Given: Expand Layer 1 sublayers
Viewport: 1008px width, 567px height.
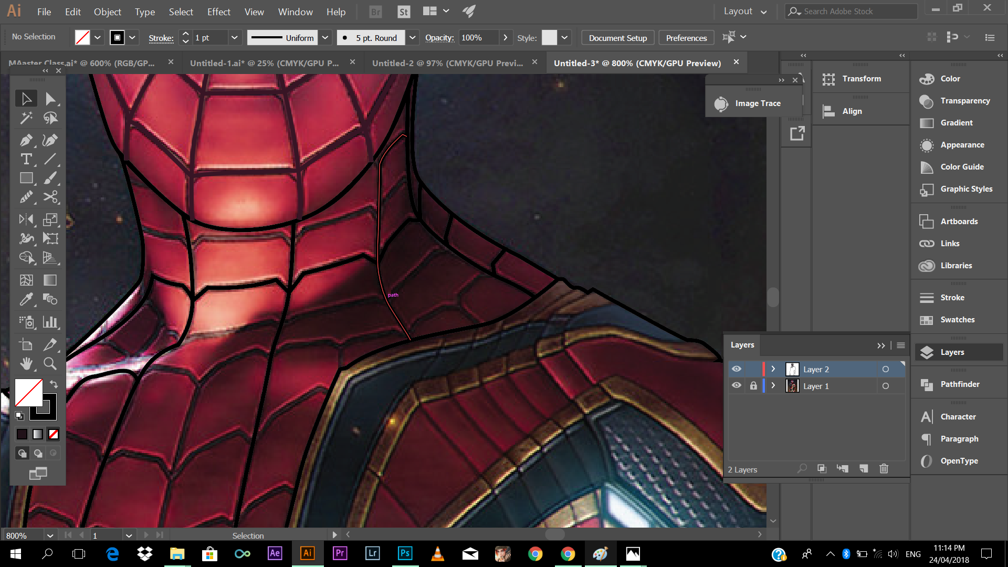Looking at the screenshot, I should click(x=773, y=386).
